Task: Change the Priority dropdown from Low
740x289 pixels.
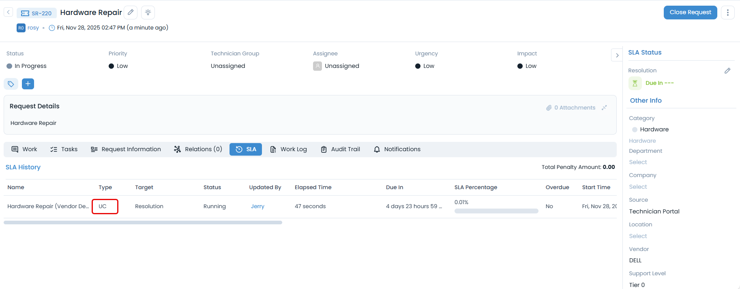Action: pyautogui.click(x=122, y=66)
